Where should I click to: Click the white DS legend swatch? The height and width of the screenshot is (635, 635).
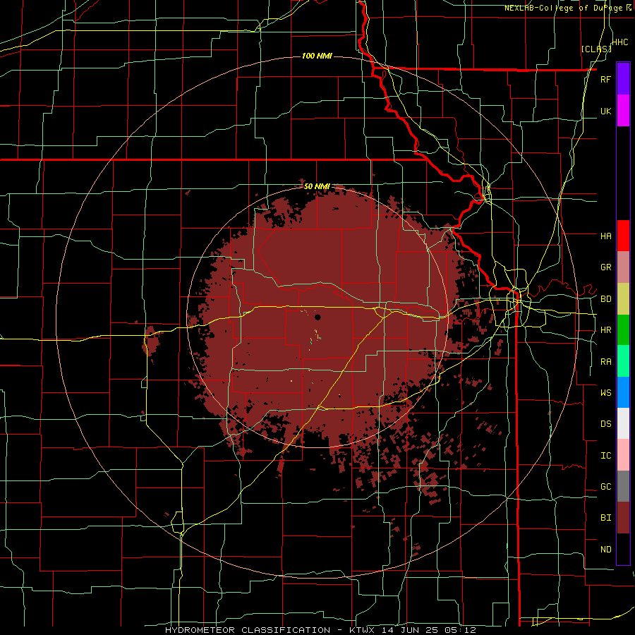pos(623,423)
